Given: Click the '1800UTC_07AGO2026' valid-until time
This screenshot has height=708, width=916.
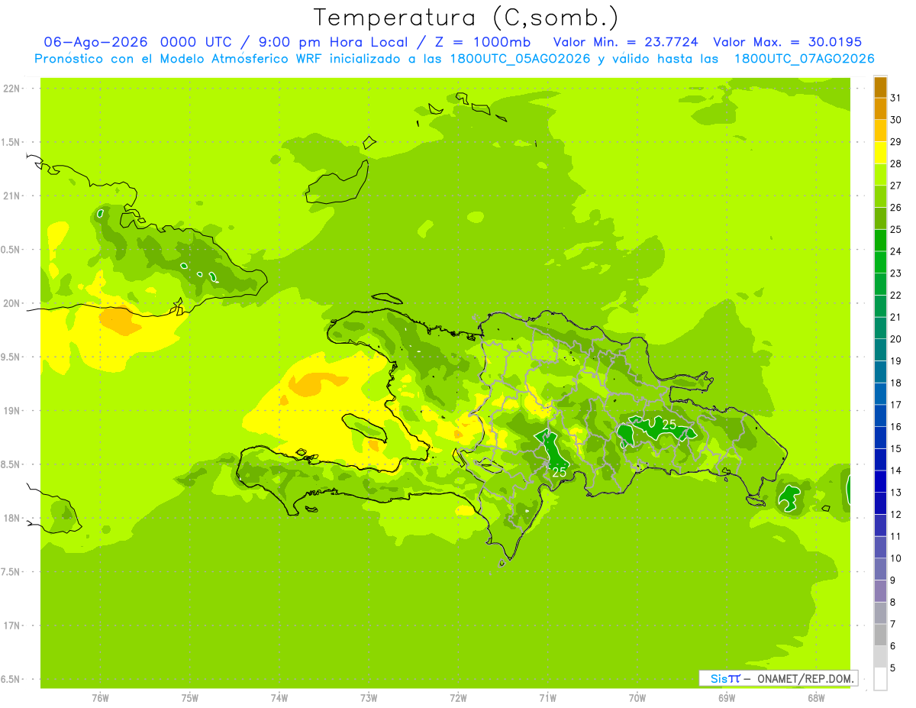Looking at the screenshot, I should (804, 59).
